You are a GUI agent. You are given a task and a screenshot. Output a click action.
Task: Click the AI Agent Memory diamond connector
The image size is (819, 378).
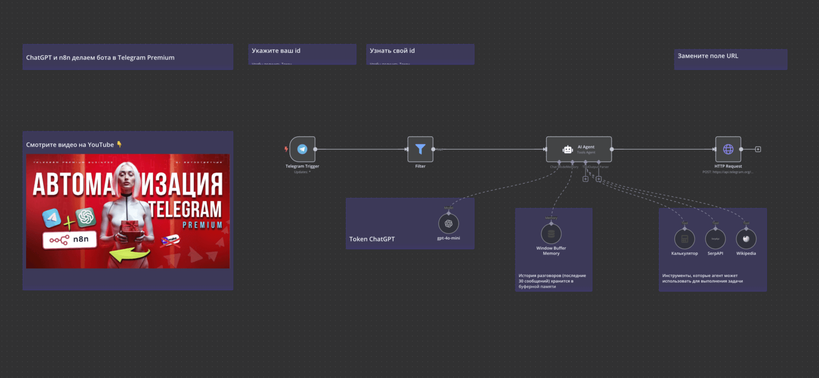[572, 162]
